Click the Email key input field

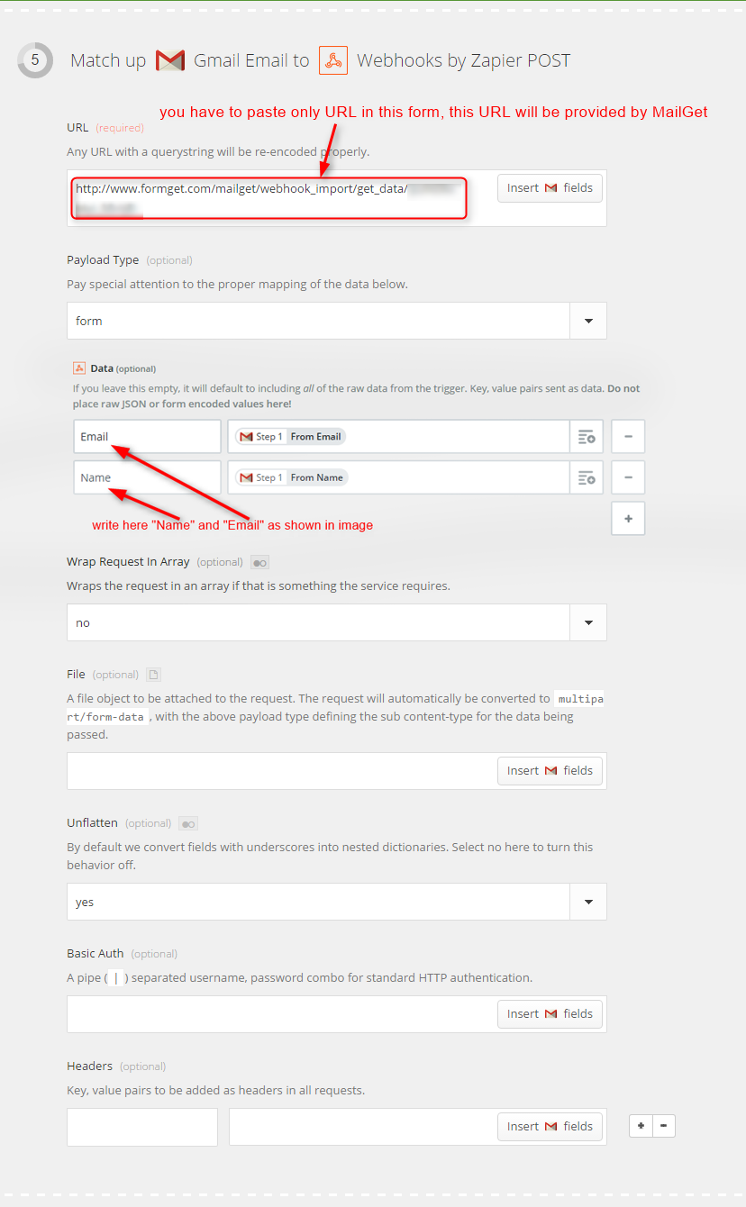coord(147,437)
